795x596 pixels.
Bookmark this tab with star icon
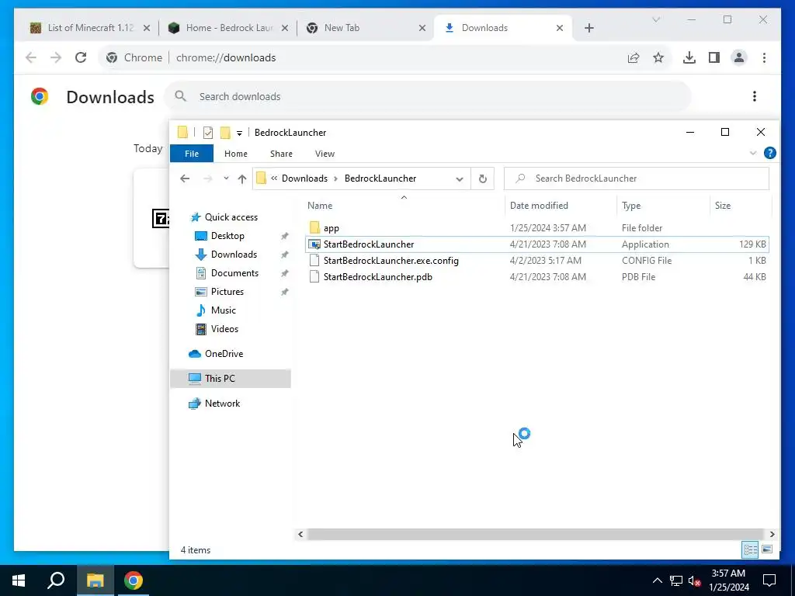tap(658, 57)
